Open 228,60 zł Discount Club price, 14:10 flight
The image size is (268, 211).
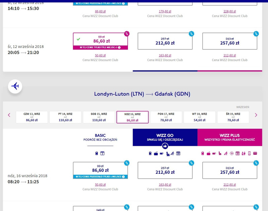230,11
